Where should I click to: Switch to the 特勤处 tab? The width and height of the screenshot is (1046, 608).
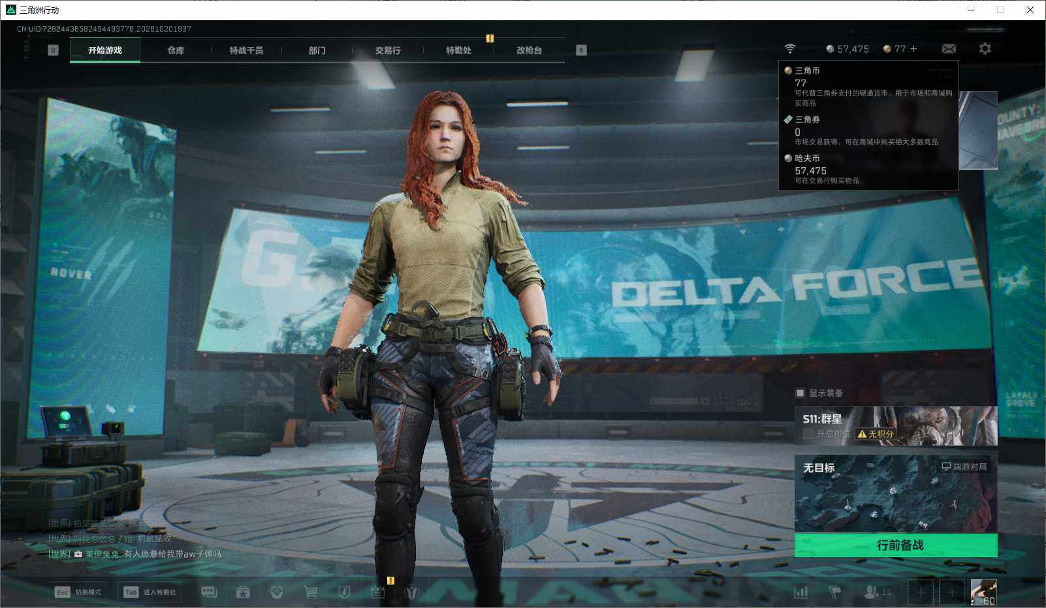click(458, 50)
